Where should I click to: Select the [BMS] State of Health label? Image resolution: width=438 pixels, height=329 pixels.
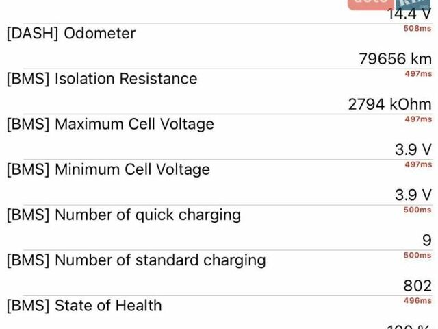pos(84,305)
